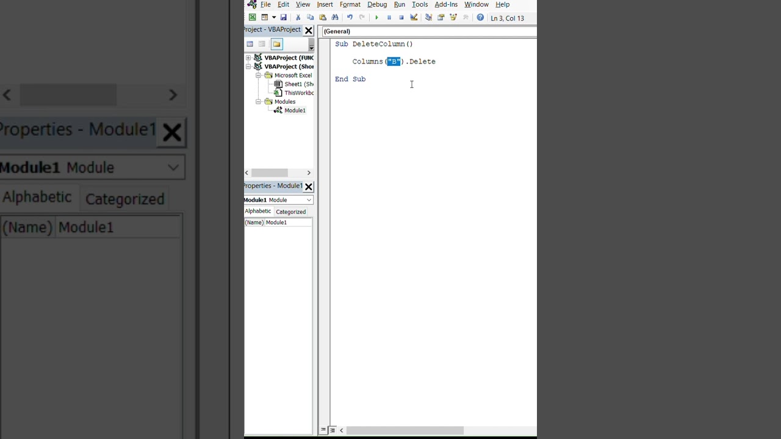Screen dimensions: 781x439
Task: Run the macro with the green play icon
Action: click(x=376, y=18)
